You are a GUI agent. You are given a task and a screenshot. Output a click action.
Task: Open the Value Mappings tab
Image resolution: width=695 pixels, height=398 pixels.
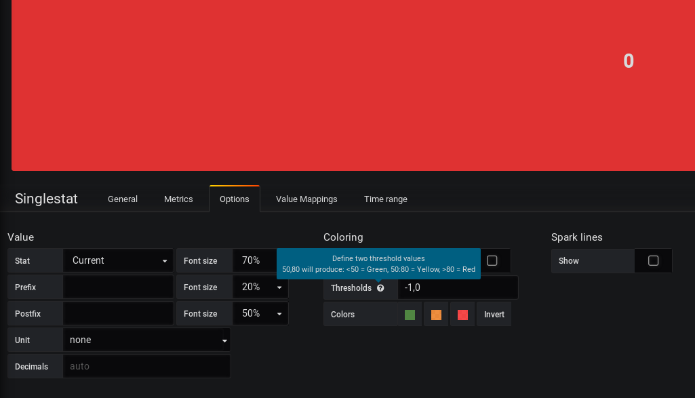tap(306, 199)
